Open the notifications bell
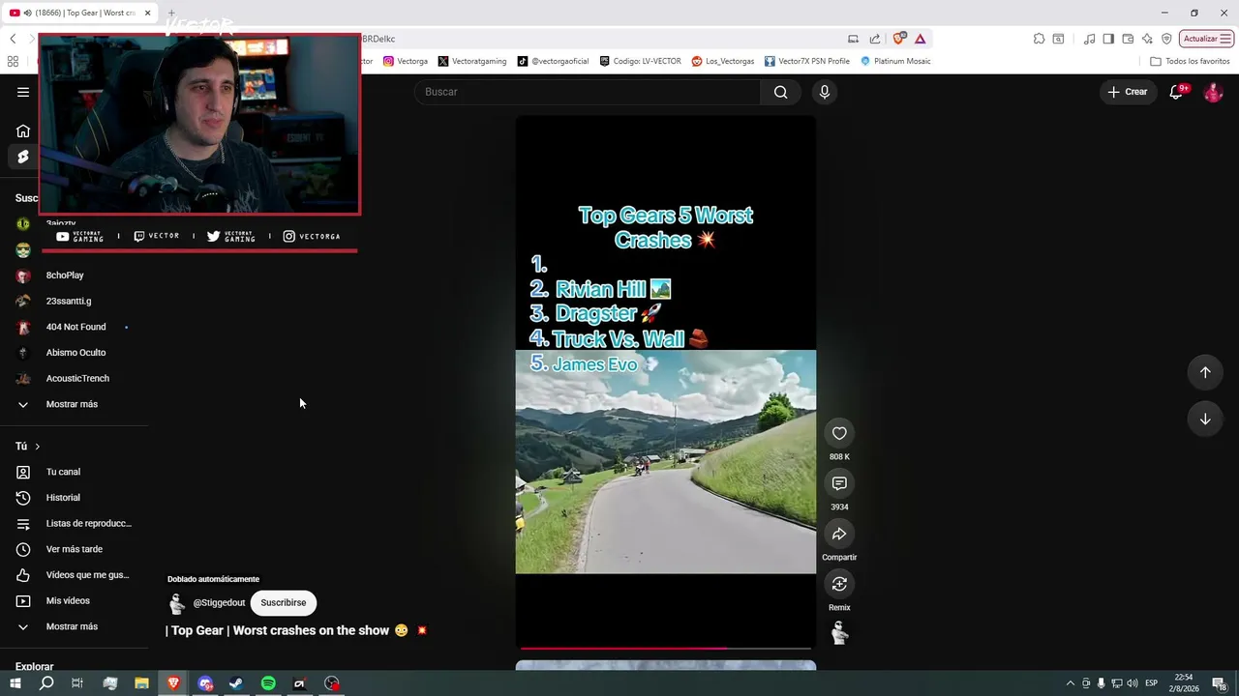1239x696 pixels. (x=1176, y=92)
